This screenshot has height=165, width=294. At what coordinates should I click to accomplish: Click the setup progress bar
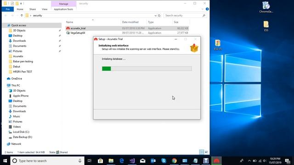pyautogui.click(x=147, y=68)
